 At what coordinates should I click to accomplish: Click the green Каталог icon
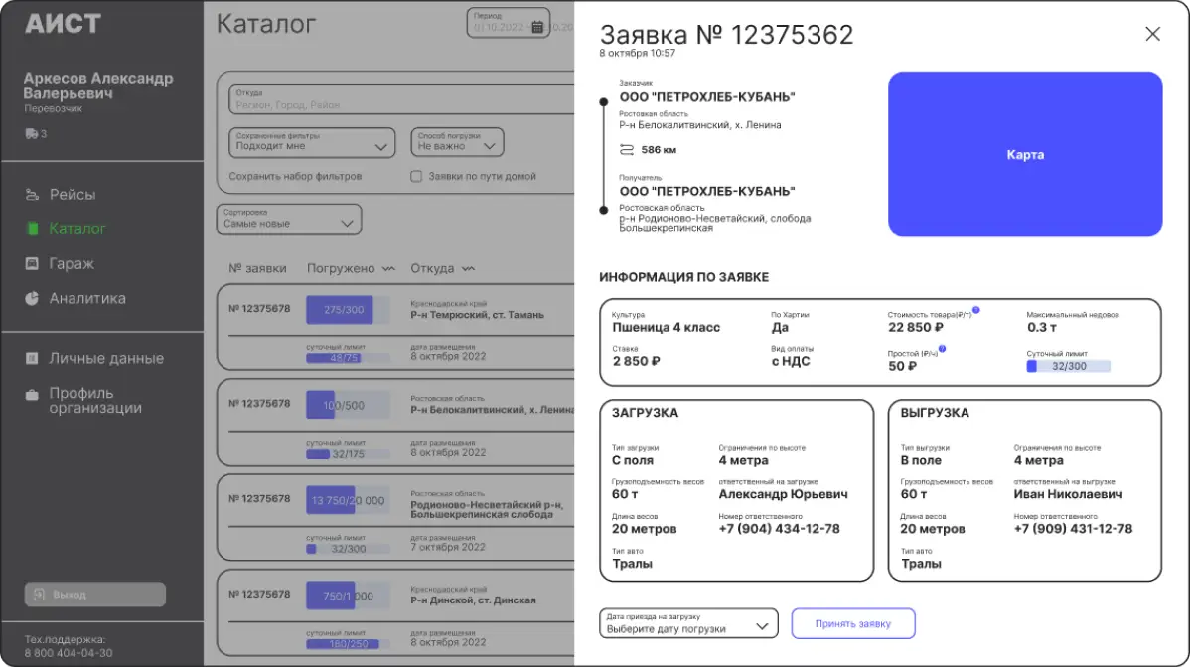click(x=32, y=229)
